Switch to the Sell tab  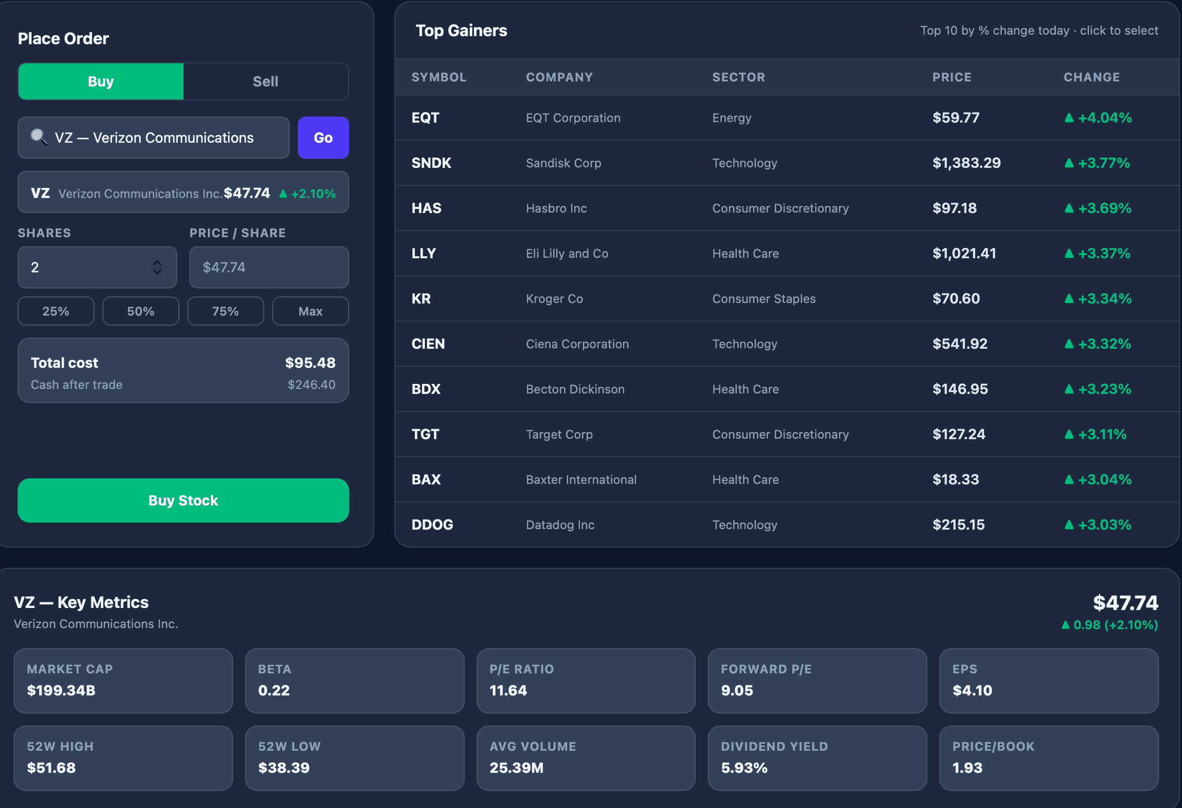(266, 81)
